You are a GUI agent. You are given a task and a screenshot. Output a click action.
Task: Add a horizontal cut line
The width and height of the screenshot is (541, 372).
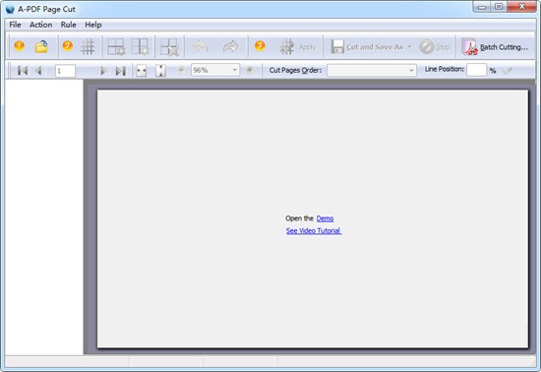click(x=116, y=46)
